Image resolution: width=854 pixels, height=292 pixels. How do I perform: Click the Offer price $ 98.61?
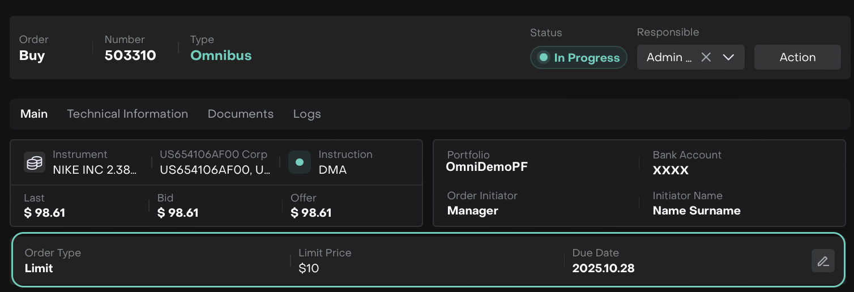pyautogui.click(x=311, y=213)
